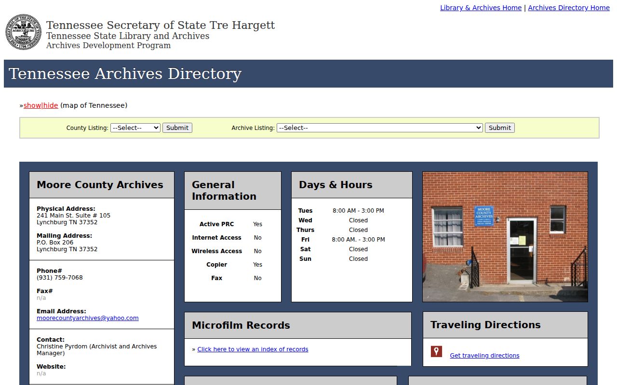Click the Archives Development Program text

click(108, 46)
